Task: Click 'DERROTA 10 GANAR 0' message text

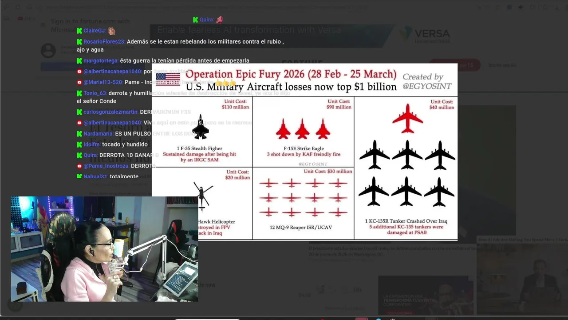Action: point(129,155)
